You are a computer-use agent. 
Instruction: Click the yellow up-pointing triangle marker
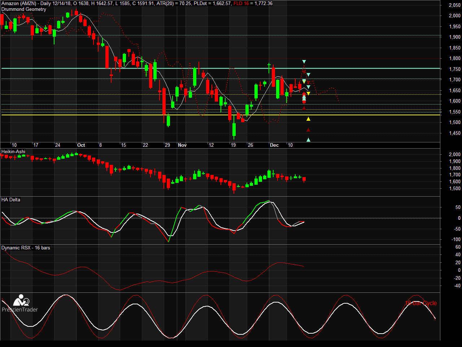(x=308, y=119)
